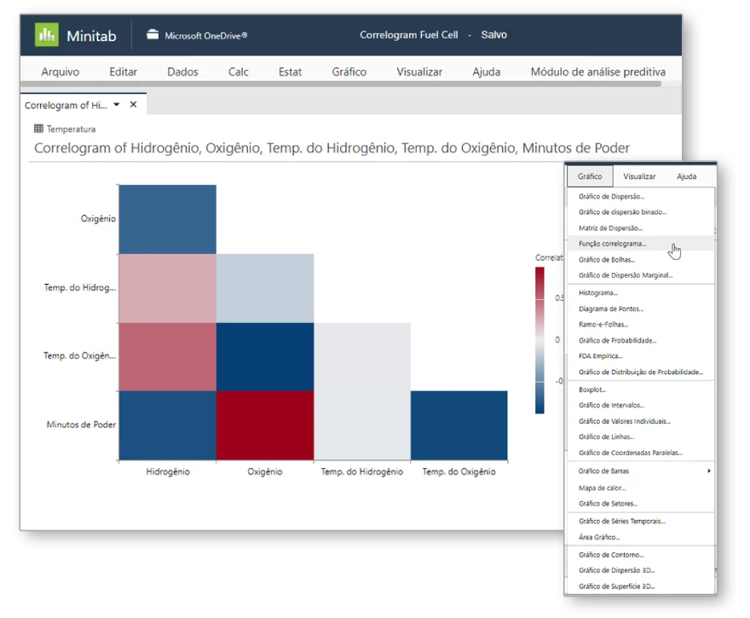Select Histograma... menu entry
This screenshot has height=618, width=750.
(x=640, y=292)
